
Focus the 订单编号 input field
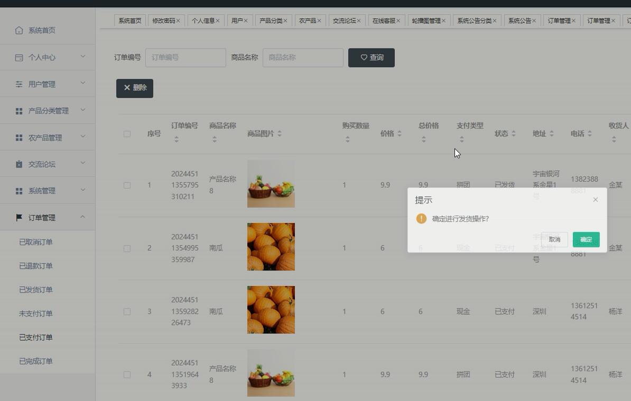(185, 58)
